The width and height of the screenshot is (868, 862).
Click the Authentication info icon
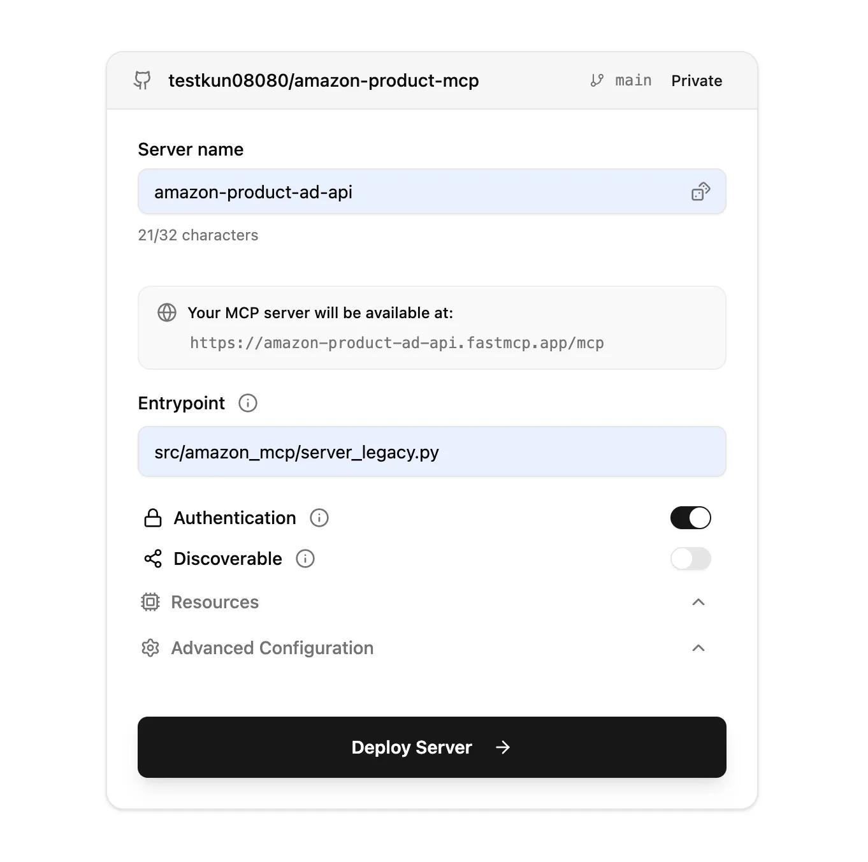[319, 518]
